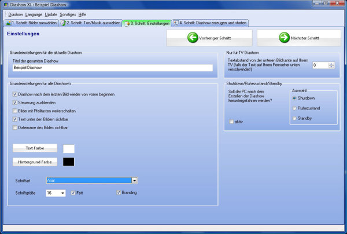Uncheck Steuerung ausblenden
This screenshot has height=234, width=347.
pos(15,103)
